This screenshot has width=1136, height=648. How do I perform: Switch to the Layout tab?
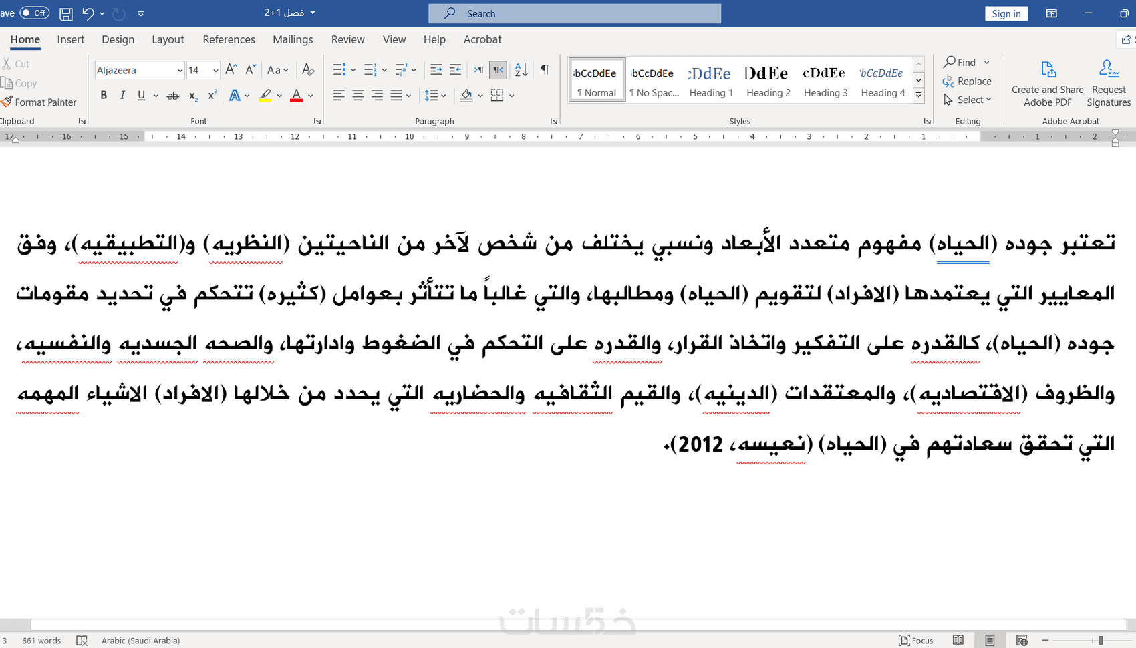168,39
